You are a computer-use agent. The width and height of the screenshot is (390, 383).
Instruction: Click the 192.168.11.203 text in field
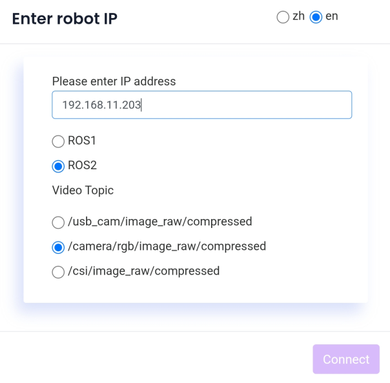(101, 105)
